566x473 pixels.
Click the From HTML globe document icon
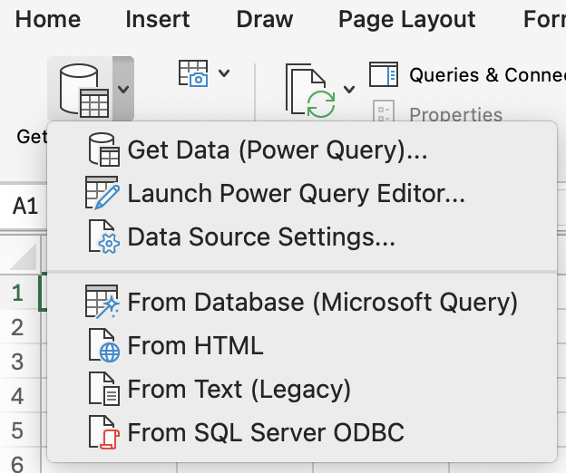pos(104,345)
